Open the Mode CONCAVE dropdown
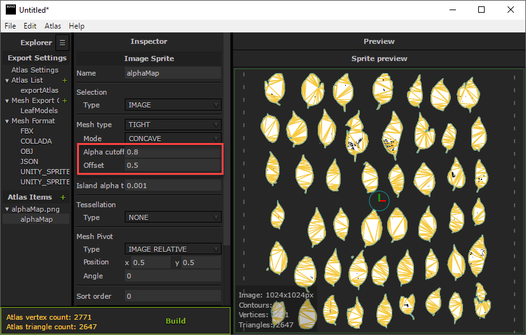526x335 pixels. click(173, 139)
